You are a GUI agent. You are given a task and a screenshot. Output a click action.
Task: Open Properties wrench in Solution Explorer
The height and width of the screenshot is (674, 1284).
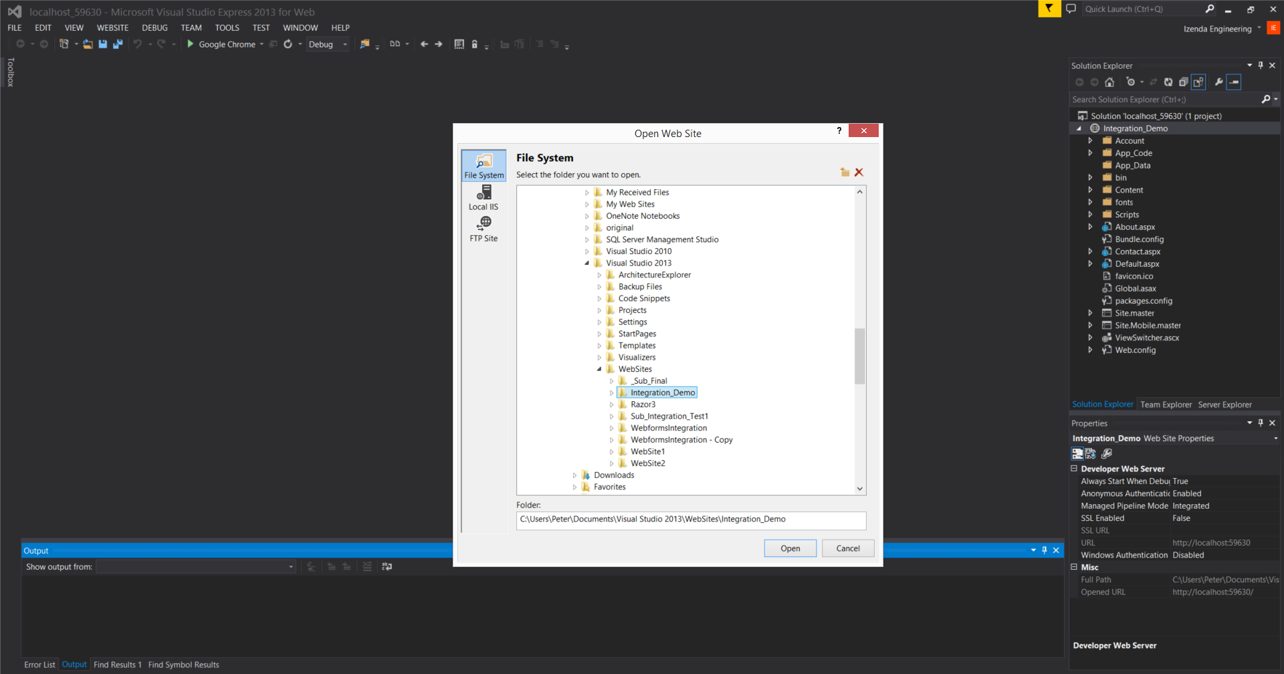click(1219, 82)
